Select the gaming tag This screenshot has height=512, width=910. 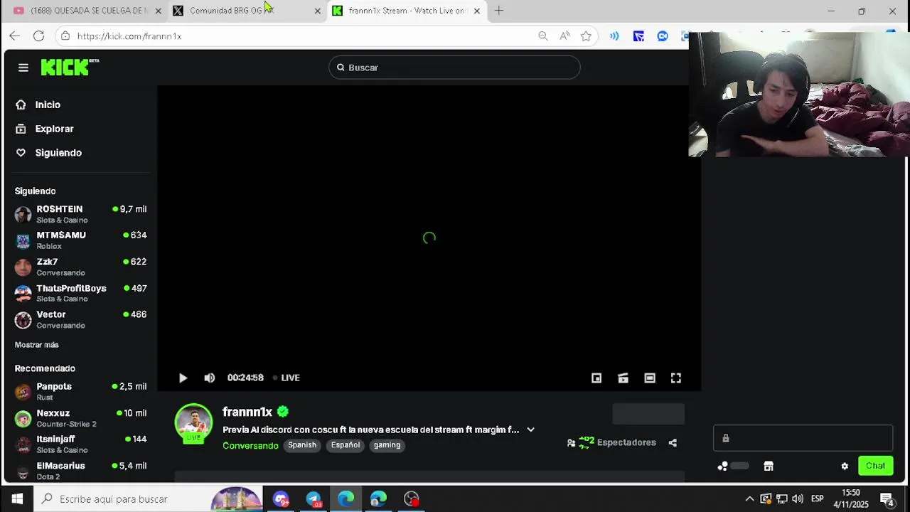pos(387,445)
